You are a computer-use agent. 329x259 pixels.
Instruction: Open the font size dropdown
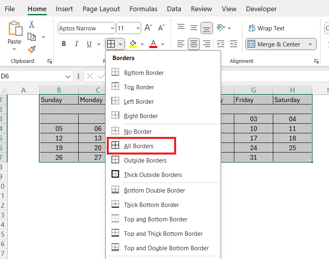point(138,28)
